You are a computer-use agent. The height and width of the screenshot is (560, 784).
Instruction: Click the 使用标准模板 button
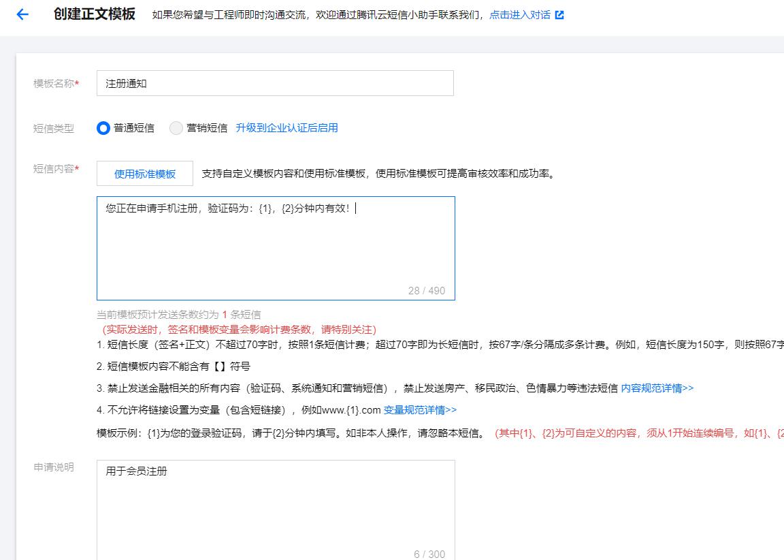click(x=144, y=174)
